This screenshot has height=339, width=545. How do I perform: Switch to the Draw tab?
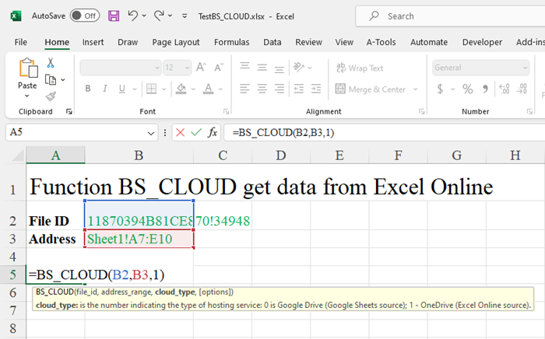click(x=128, y=42)
